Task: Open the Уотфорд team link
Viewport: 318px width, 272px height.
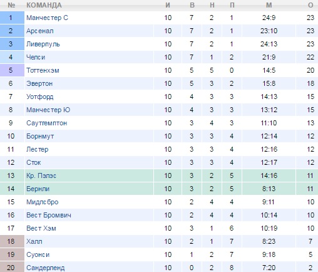Action: pos(39,97)
